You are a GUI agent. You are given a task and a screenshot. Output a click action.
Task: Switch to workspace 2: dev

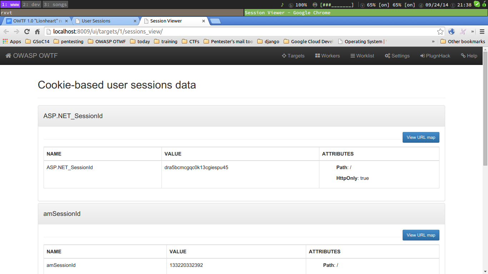[x=31, y=5]
